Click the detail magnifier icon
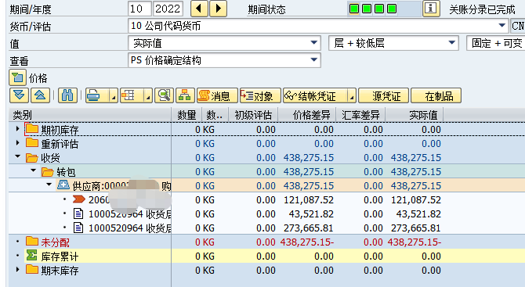Viewport: 525px width, 287px height. point(164,95)
